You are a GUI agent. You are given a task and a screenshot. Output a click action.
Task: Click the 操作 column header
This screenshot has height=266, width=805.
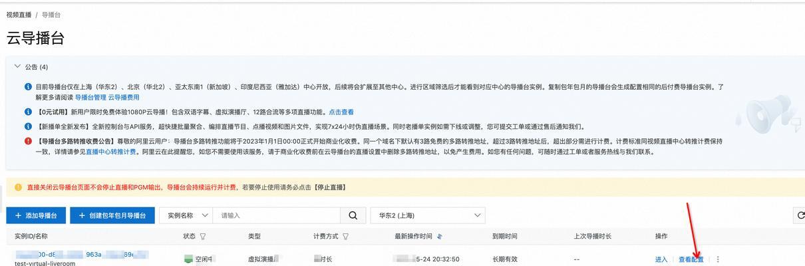tap(661, 236)
